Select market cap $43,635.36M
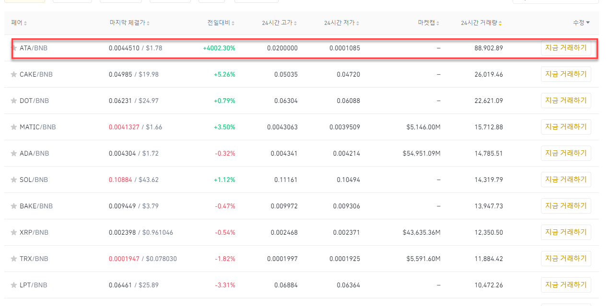The width and height of the screenshot is (609, 306). pos(422,232)
